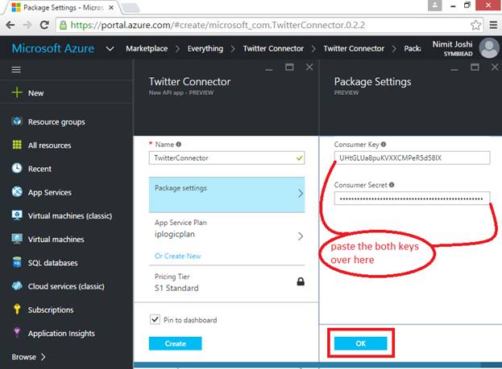
Task: Click OK in Package Settings
Action: pos(360,343)
